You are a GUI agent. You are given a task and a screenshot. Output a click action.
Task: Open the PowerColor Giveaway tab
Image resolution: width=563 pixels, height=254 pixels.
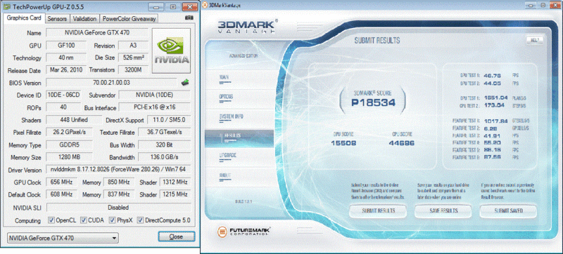tap(129, 19)
